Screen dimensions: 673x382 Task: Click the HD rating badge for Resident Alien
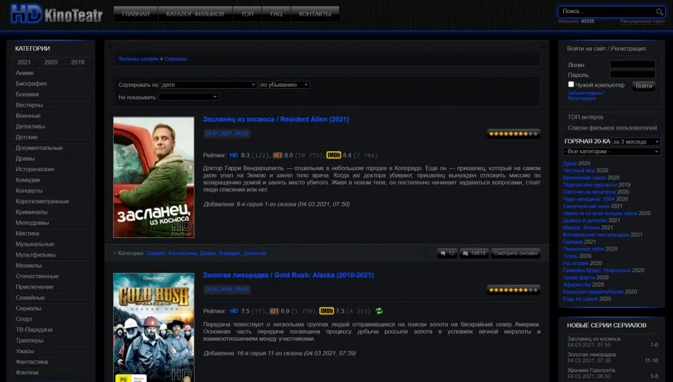(234, 155)
